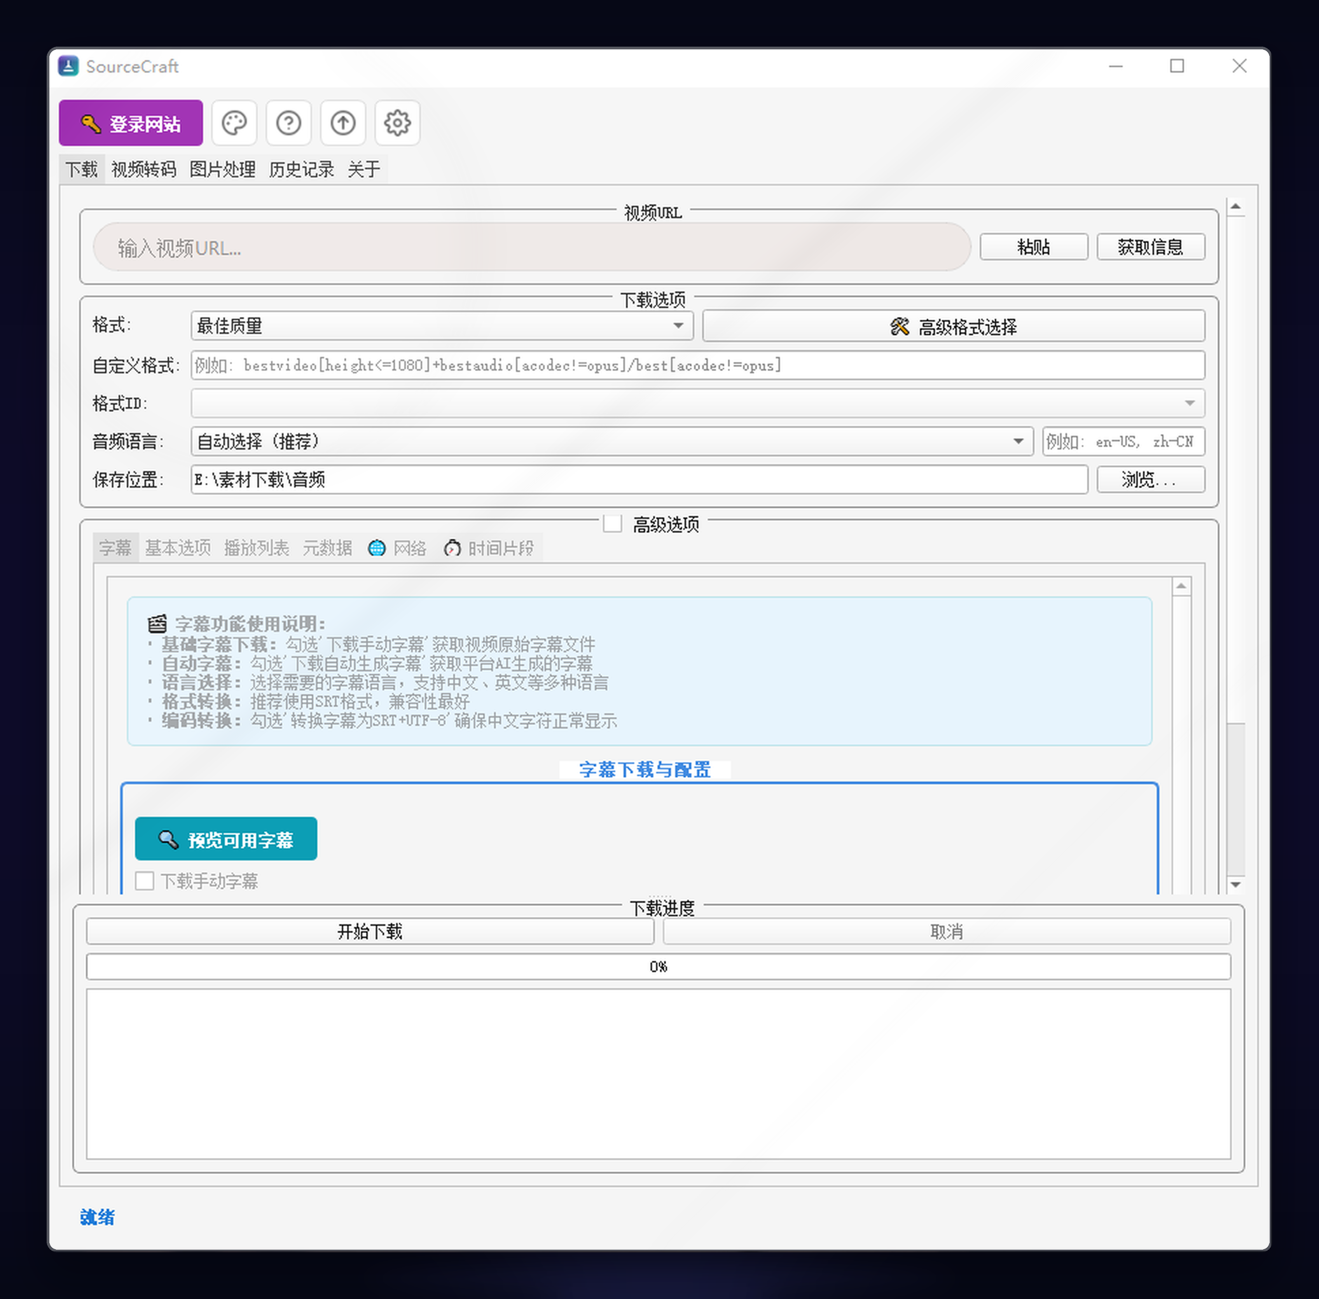
Task: Click the 浏览... browse button
Action: click(x=1151, y=480)
